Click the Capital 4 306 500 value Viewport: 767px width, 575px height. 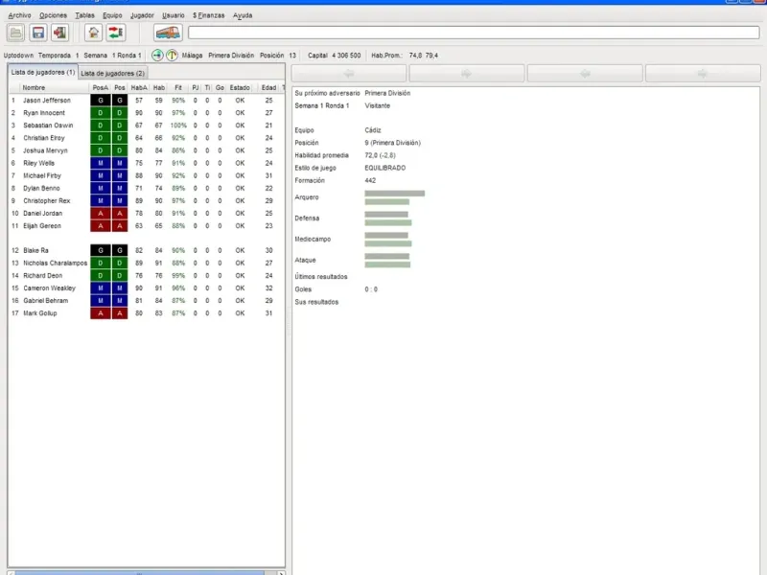[x=346, y=56]
